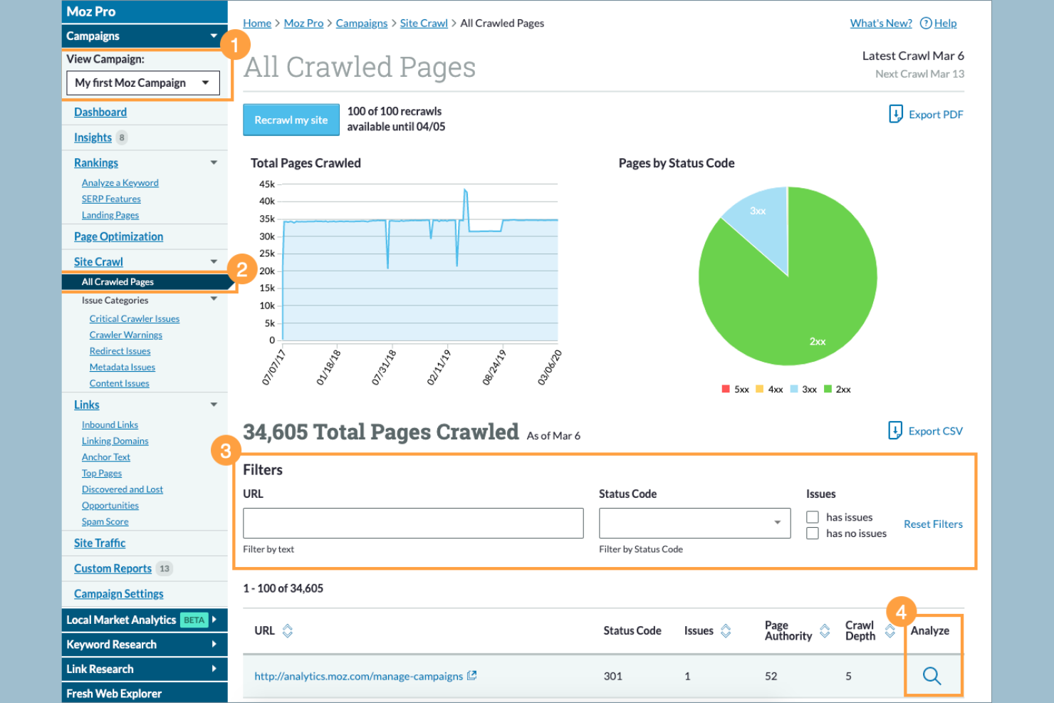The image size is (1054, 703).
Task: Open Crawler Warnings link
Action: pos(126,335)
